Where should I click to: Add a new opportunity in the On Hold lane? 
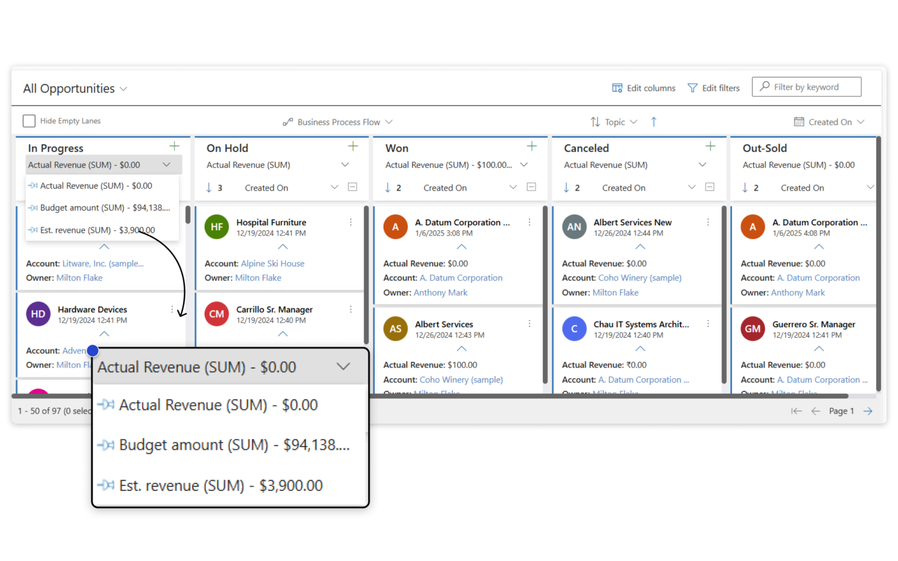(353, 146)
